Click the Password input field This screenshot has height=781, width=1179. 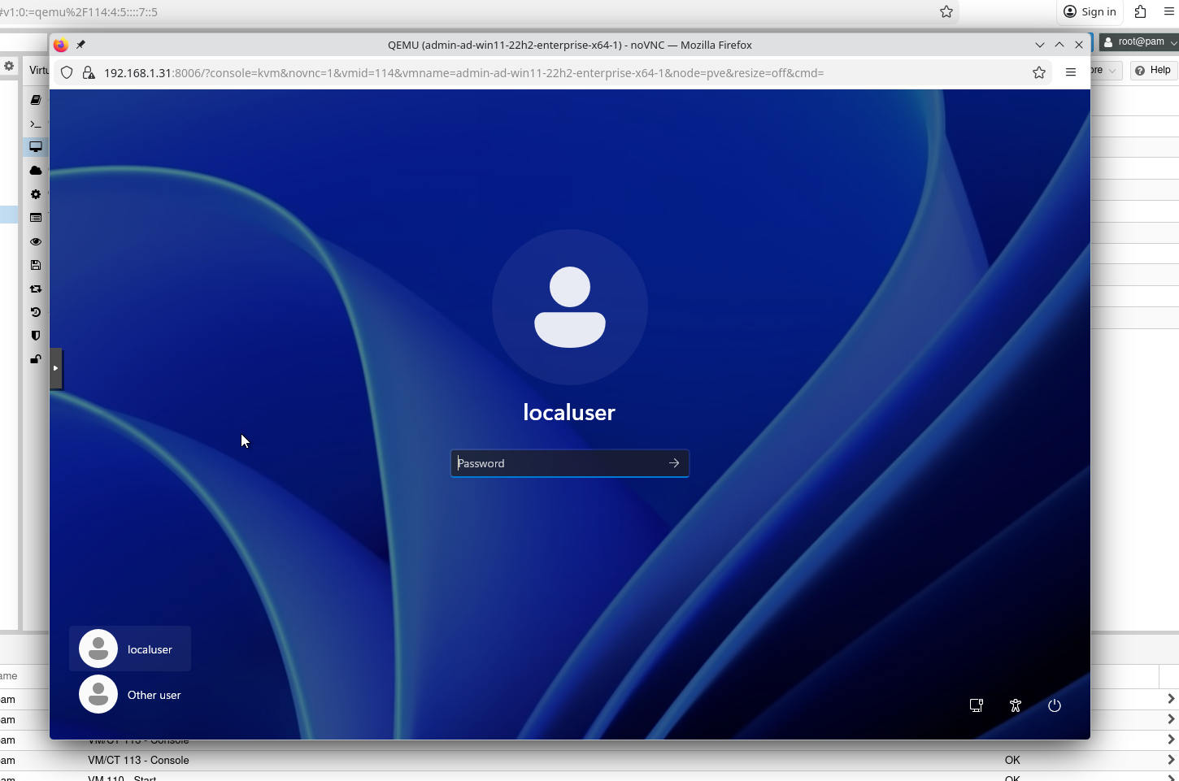pyautogui.click(x=557, y=463)
